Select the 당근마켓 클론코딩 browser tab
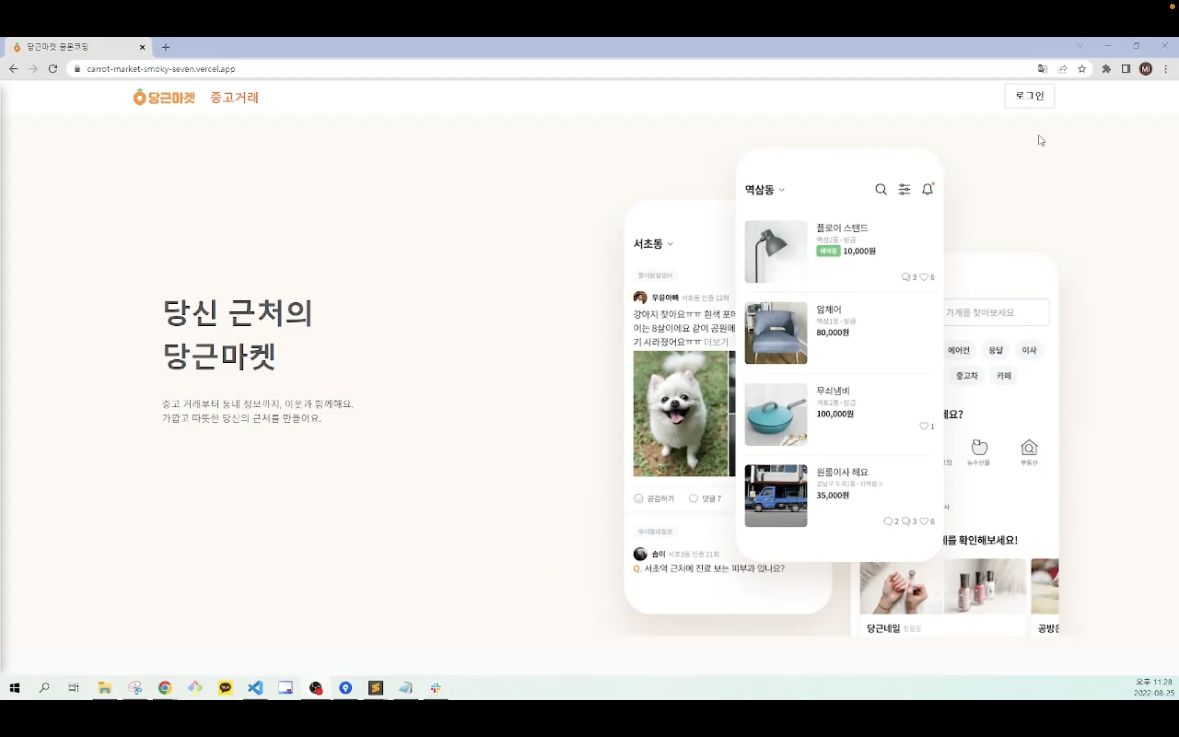This screenshot has height=737, width=1179. click(73, 47)
